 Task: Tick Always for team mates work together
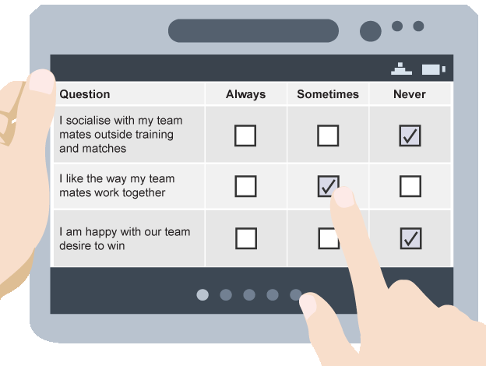click(245, 186)
